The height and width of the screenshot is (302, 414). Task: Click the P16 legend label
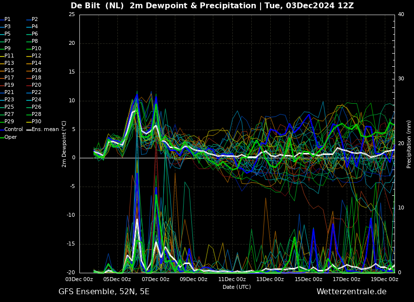click(37, 71)
